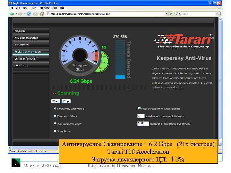Click the 1% CPU usage value

pyautogui.click(x=104, y=47)
